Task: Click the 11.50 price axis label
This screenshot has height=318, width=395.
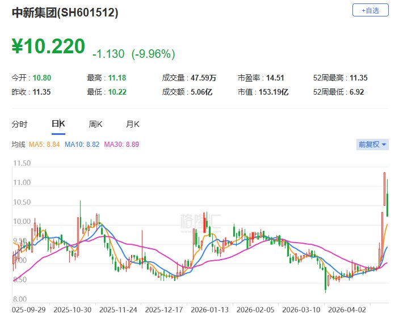Action: coord(22,163)
